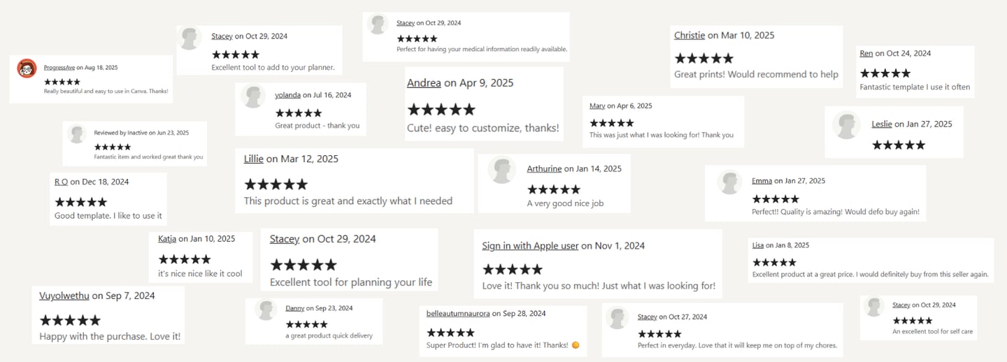Open Andrea's profile link
Screen dimensions: 1007x362
[x=424, y=82]
